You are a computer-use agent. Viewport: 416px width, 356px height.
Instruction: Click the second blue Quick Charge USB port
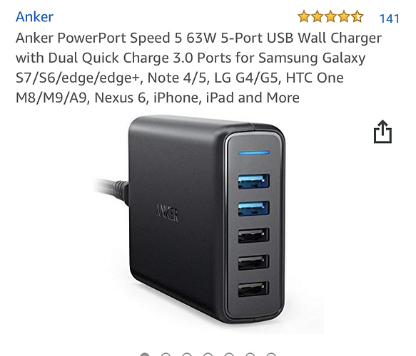(253, 209)
